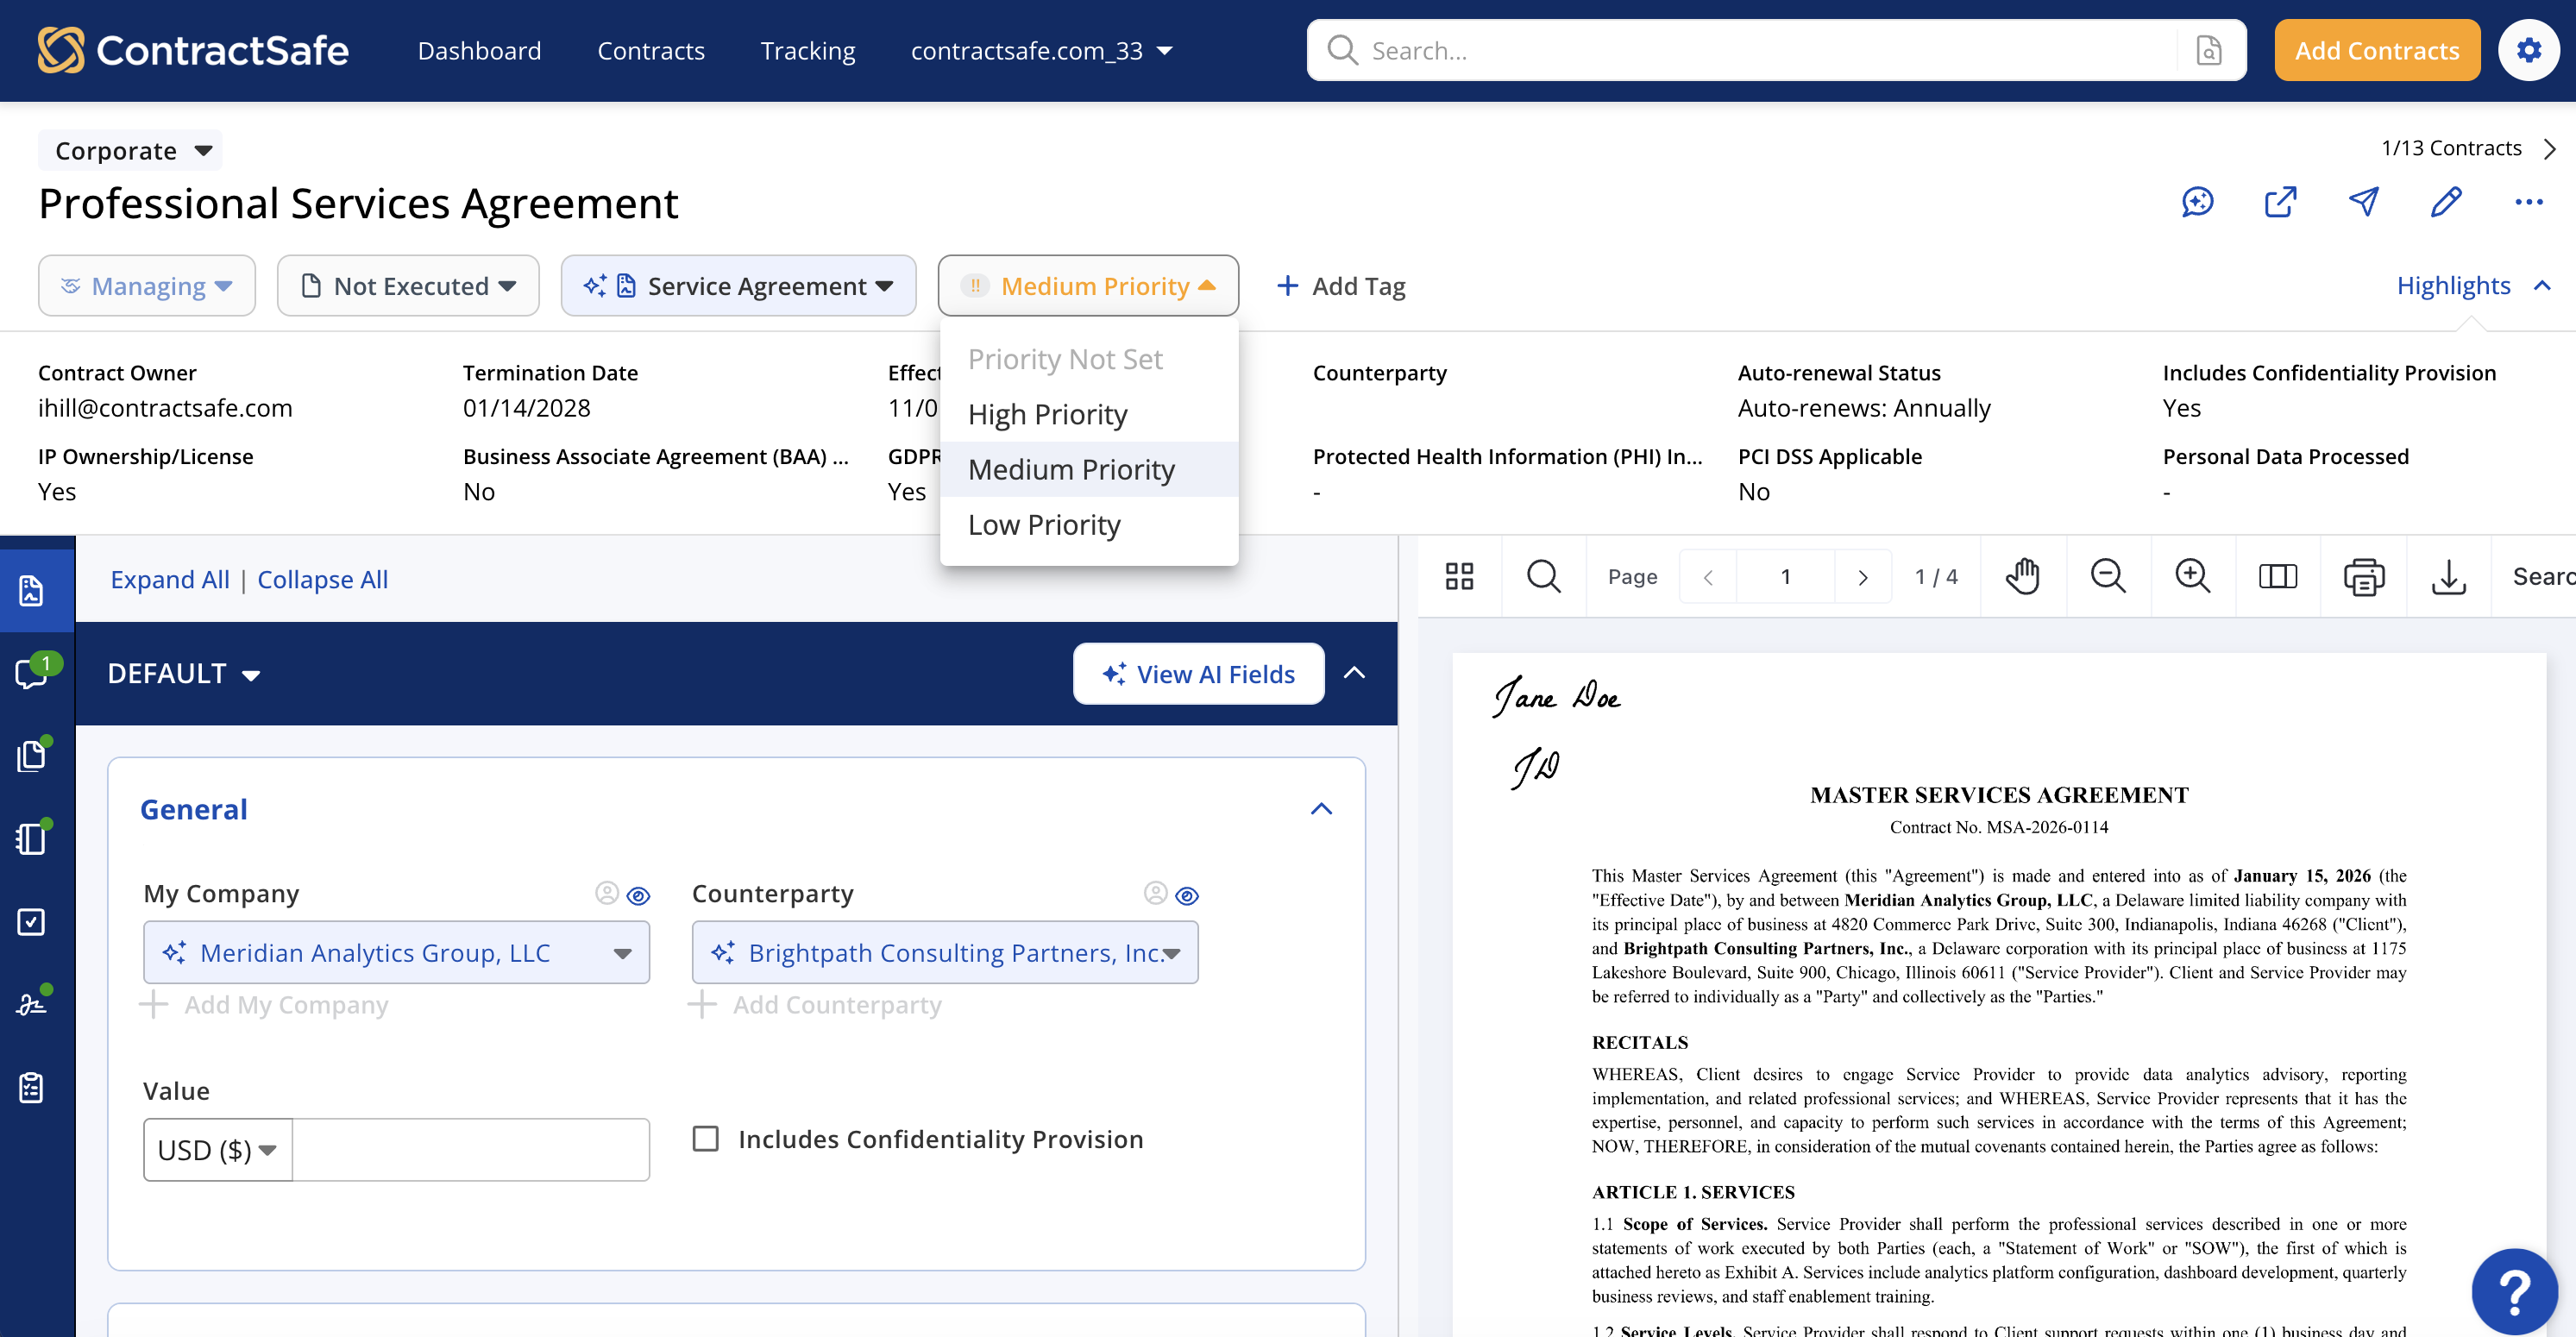Click Add Tag
The height and width of the screenshot is (1337, 2576).
tap(1341, 286)
